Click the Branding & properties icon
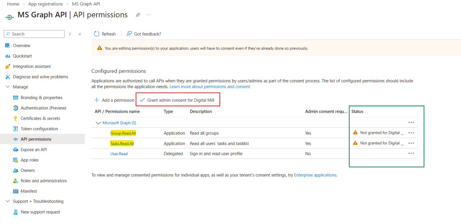 coord(15,98)
